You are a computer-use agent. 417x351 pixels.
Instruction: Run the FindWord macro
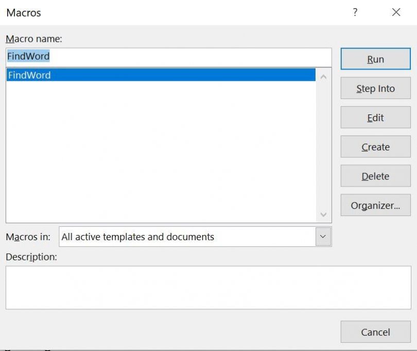375,59
